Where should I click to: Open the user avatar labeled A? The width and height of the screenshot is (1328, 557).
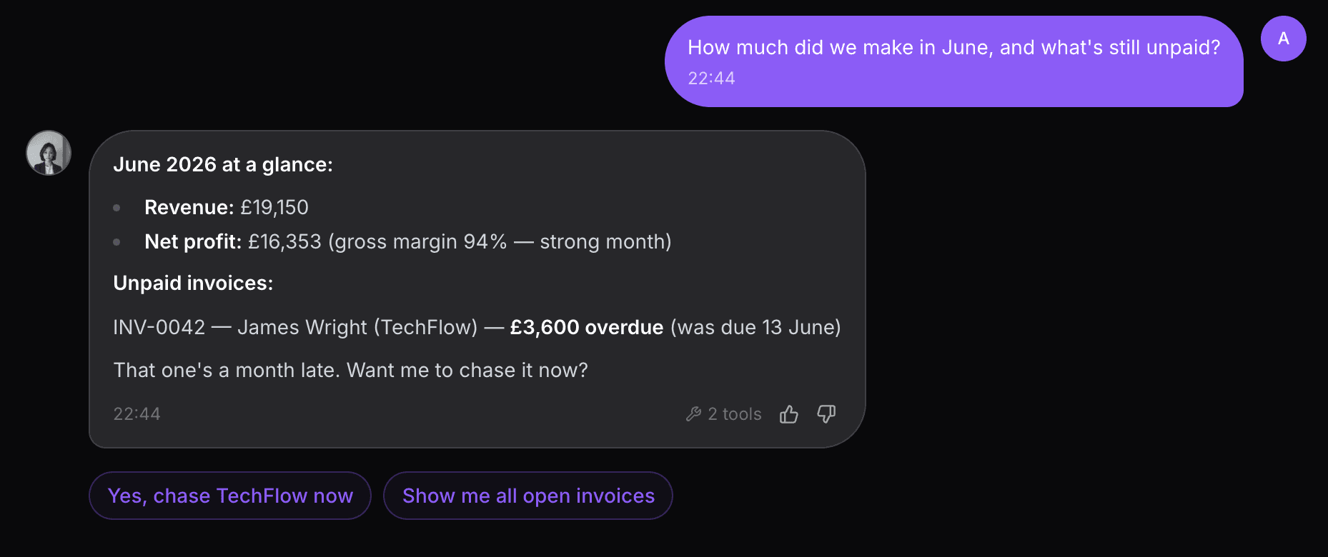click(x=1283, y=39)
